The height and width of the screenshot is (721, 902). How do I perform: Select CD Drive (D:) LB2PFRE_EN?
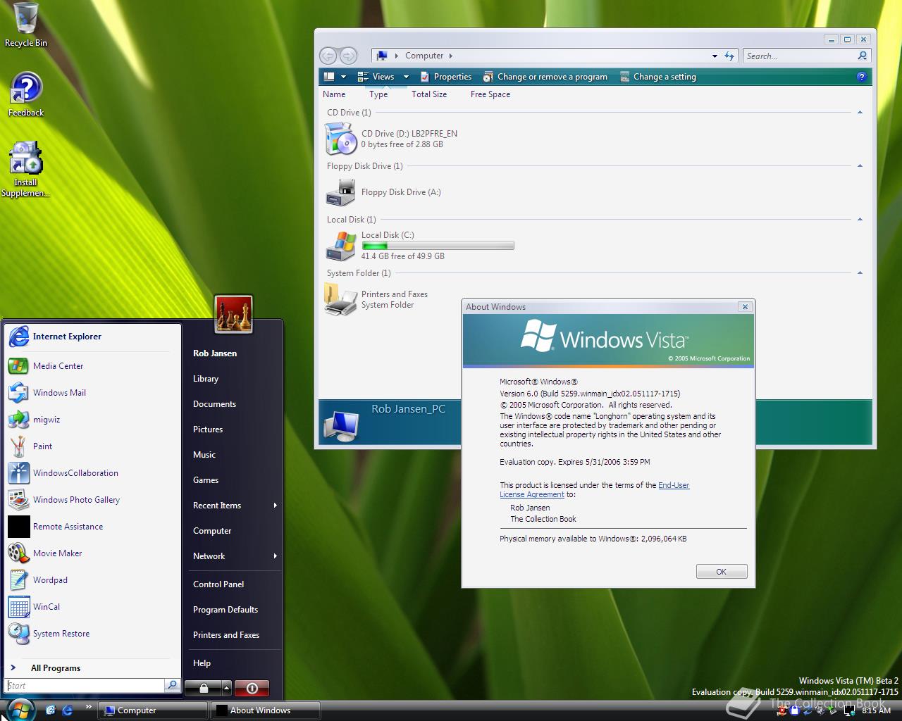point(391,139)
